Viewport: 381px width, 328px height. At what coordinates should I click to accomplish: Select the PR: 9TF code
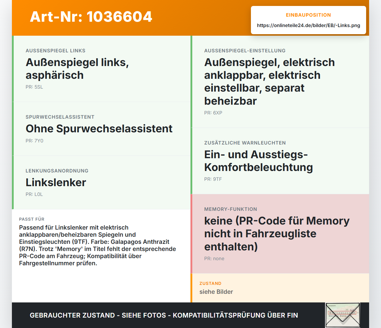[x=213, y=179]
